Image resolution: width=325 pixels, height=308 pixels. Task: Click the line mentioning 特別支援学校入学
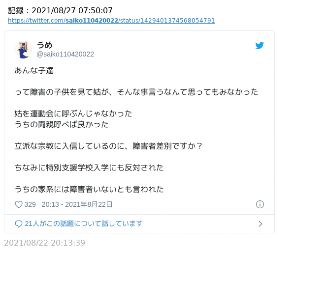tap(89, 168)
